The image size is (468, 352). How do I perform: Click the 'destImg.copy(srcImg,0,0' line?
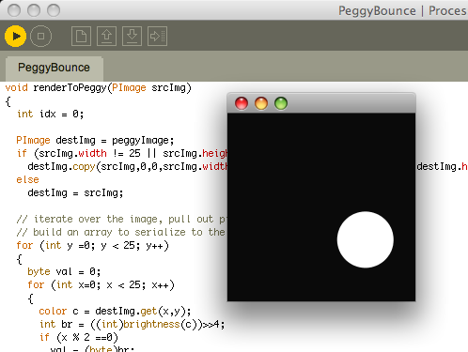click(x=128, y=167)
